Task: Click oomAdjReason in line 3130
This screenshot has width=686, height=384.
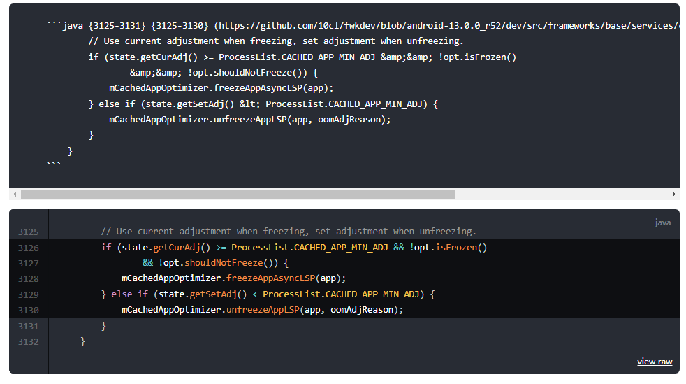Action: click(x=362, y=310)
